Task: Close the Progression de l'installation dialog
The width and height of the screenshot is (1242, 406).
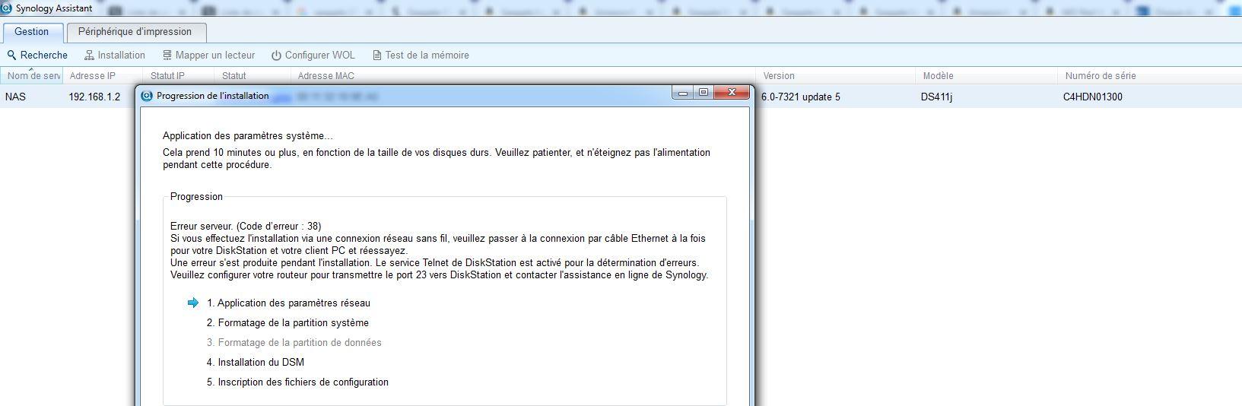Action: [732, 93]
